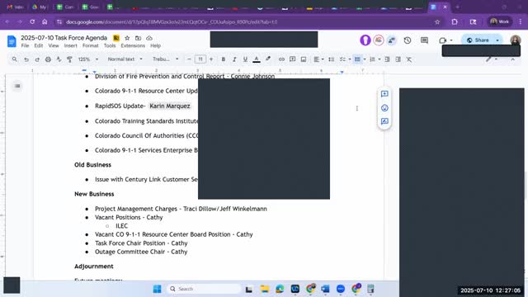Click the Add comment side button
The height and width of the screenshot is (297, 528).
(384, 94)
